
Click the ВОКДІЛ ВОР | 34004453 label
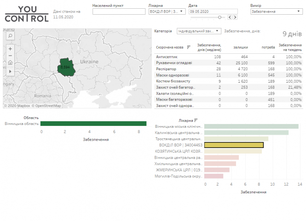pyautogui.click(x=181, y=145)
